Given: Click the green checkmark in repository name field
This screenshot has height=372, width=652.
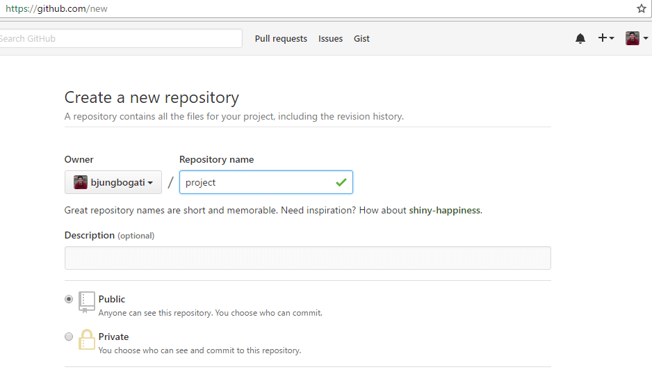Looking at the screenshot, I should point(341,182).
